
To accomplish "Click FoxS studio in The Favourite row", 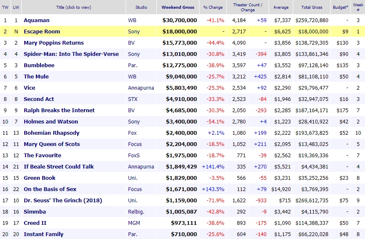I will [134, 155].
